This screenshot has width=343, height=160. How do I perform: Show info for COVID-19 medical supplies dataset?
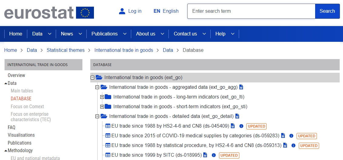click(291, 136)
